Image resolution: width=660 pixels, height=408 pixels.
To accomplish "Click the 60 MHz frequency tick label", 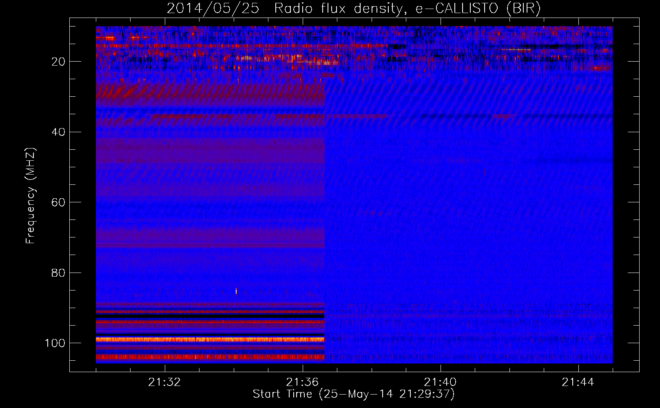I will tap(58, 202).
